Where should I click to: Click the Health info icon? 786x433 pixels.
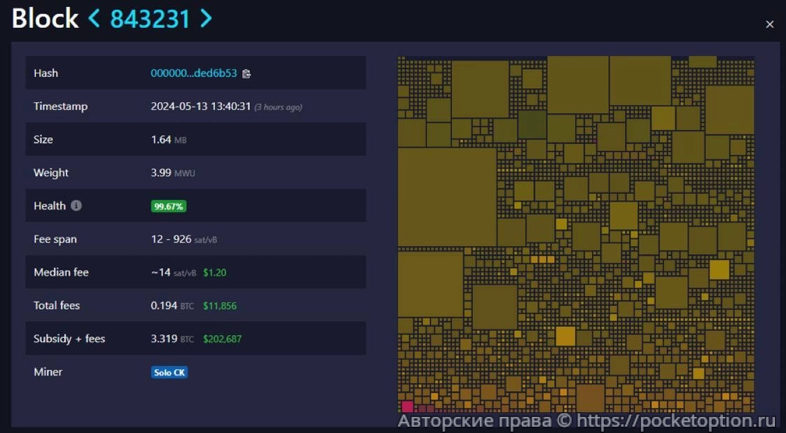click(x=76, y=206)
